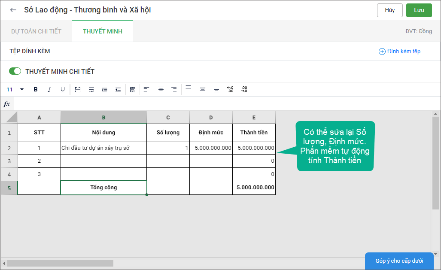Click the Lưu button
The height and width of the screenshot is (270, 441).
(419, 10)
